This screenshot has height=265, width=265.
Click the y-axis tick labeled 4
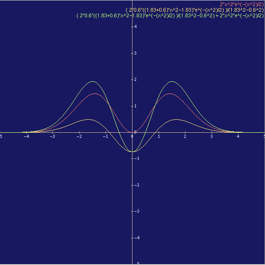(x=135, y=27)
